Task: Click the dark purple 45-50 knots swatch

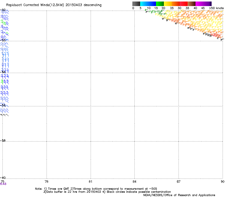Action: tap(207, 4)
